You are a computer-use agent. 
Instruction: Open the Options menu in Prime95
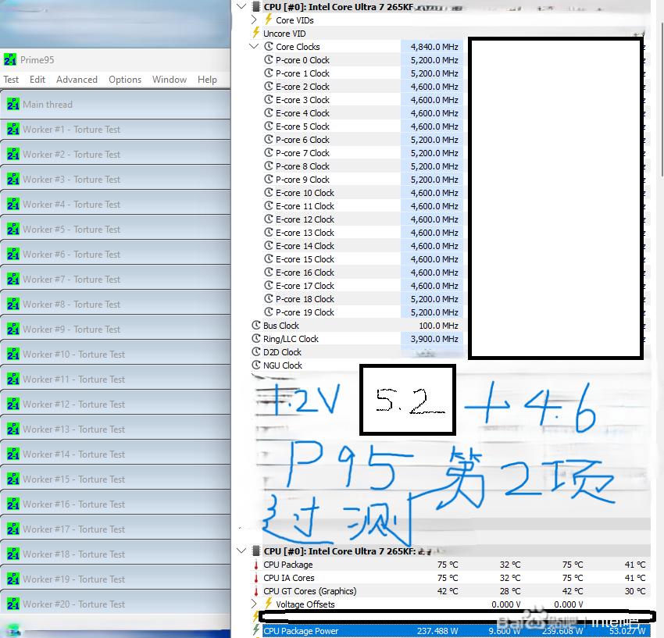(x=125, y=80)
